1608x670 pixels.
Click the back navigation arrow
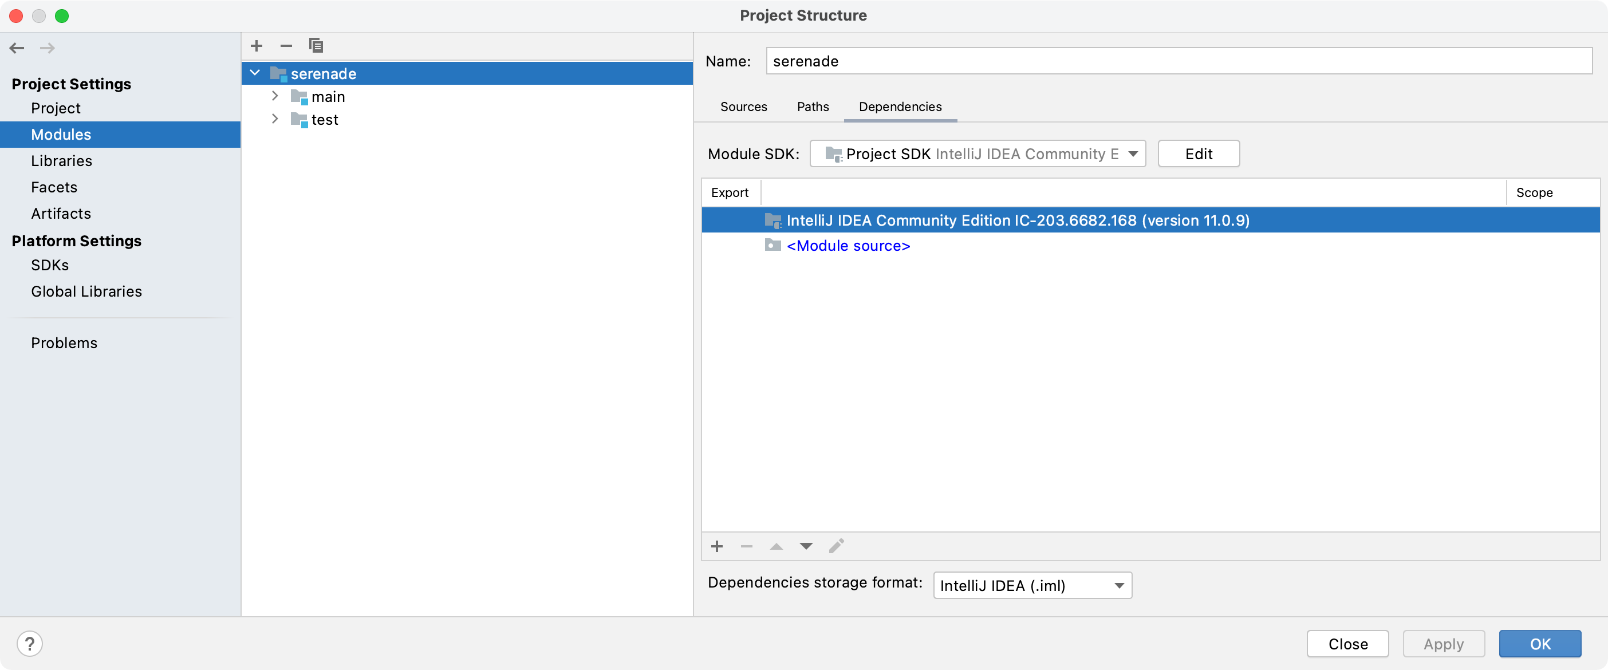[17, 48]
